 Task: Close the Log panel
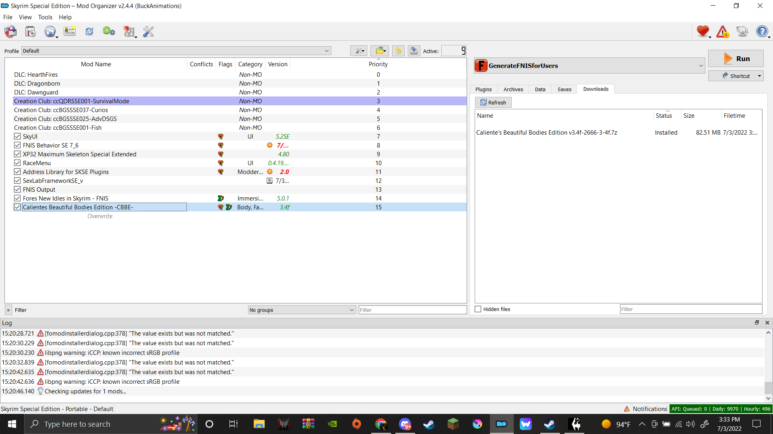tap(767, 323)
